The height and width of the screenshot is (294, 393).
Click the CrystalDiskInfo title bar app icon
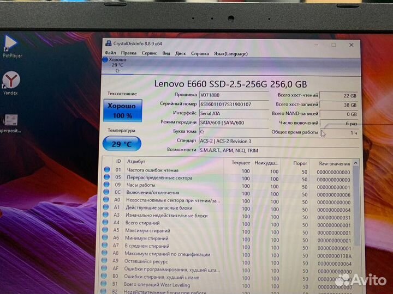tap(108, 43)
